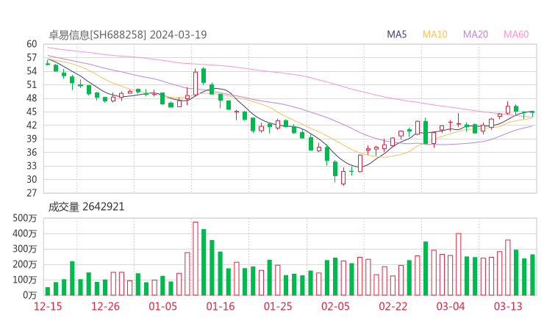Click the 03-04 date label

pos(451,306)
